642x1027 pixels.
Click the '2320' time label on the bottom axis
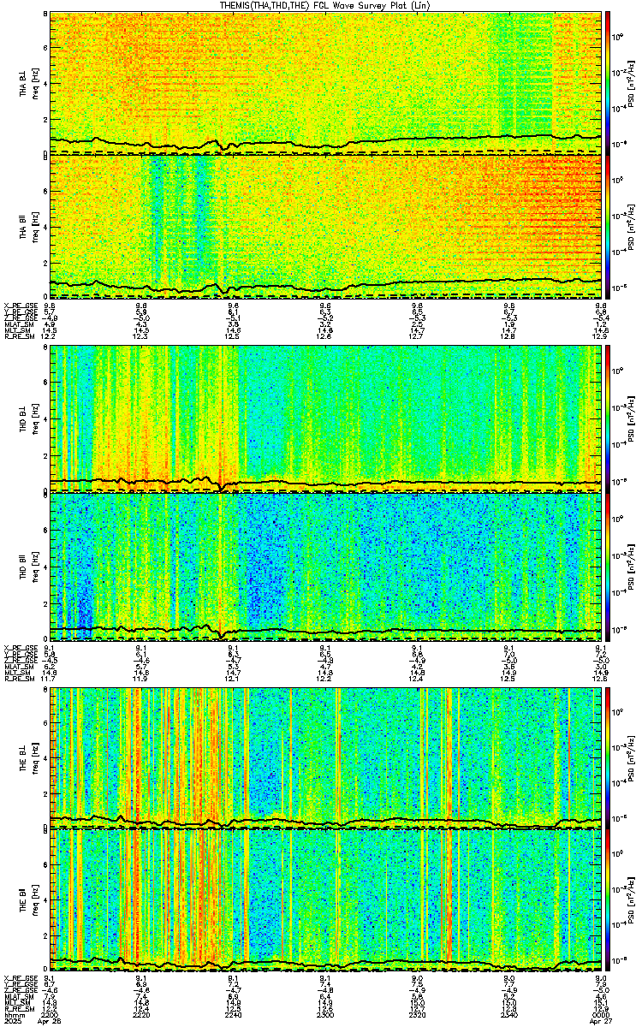[x=418, y=1013]
